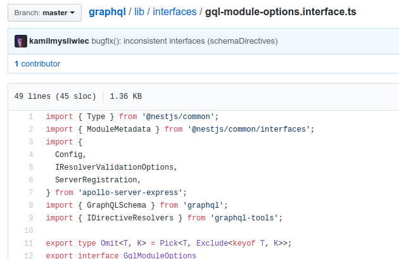Image resolution: width=399 pixels, height=259 pixels.
Task: Click the 'apollo-server-express' string
Action: click(130, 193)
